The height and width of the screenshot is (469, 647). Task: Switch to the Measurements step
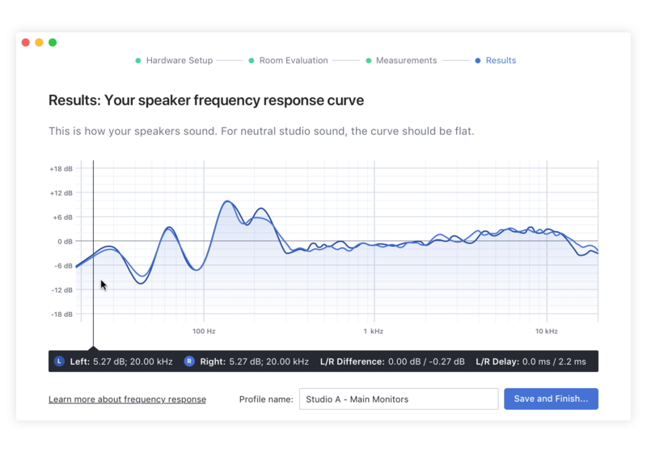[406, 61]
